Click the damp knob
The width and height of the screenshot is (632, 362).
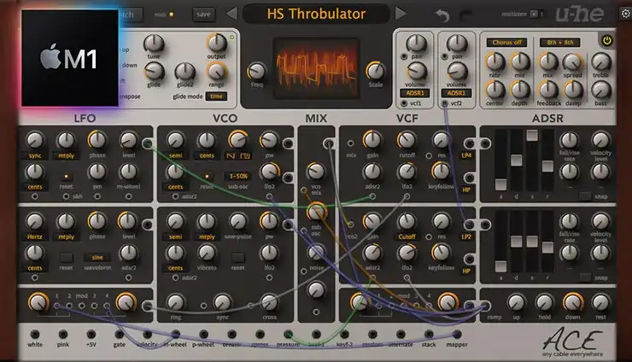pos(573,90)
